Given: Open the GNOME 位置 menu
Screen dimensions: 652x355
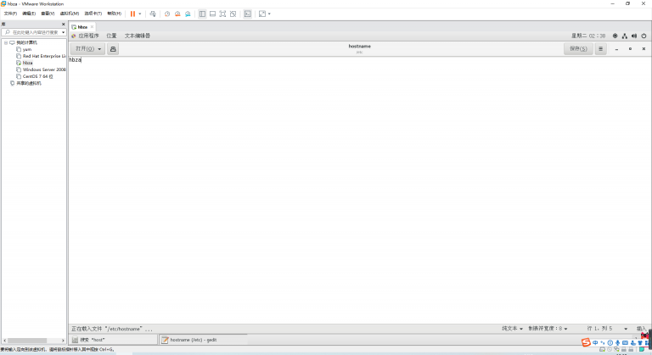Looking at the screenshot, I should point(111,36).
